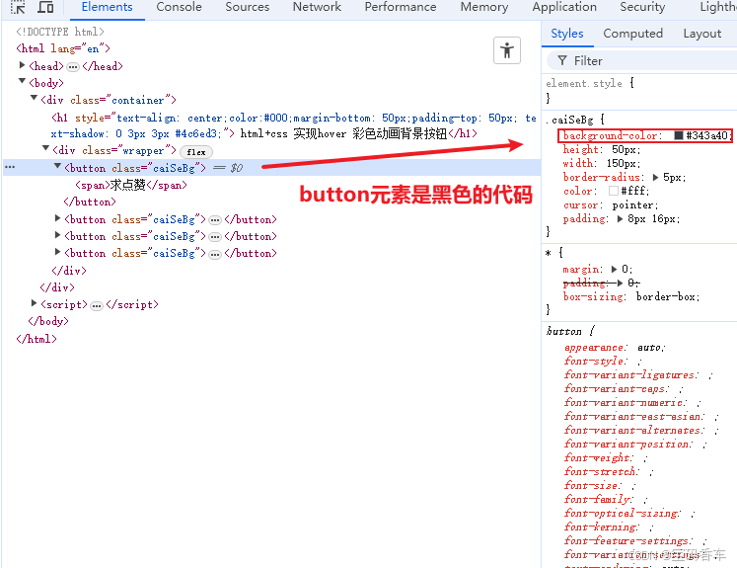Open the Layout sidebar tab
The height and width of the screenshot is (568, 737).
click(x=702, y=34)
